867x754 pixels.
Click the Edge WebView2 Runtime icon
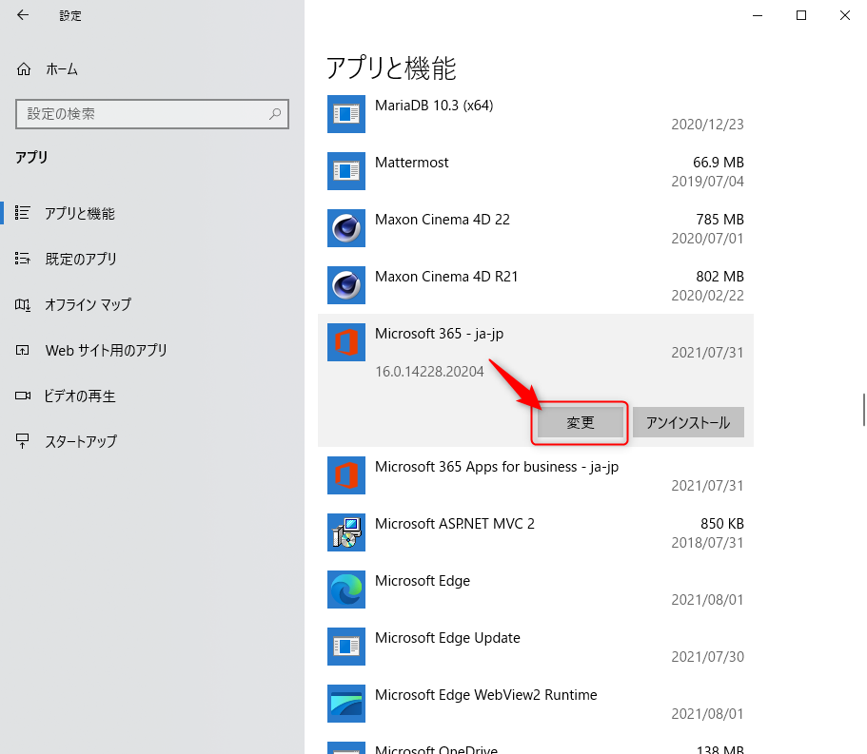[346, 704]
